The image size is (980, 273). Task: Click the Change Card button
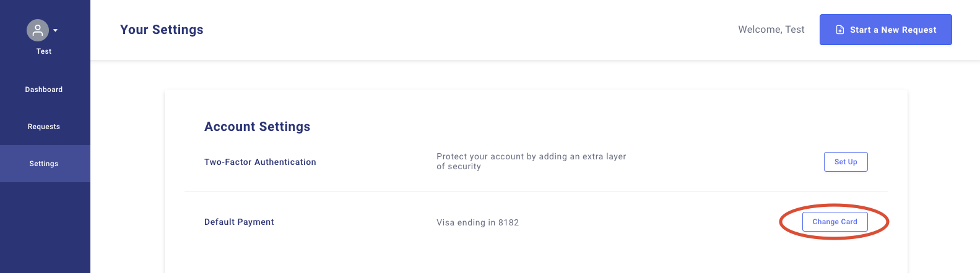coord(835,222)
